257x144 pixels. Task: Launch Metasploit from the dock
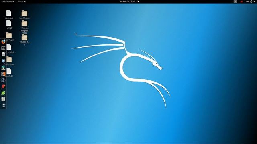pos(3,61)
